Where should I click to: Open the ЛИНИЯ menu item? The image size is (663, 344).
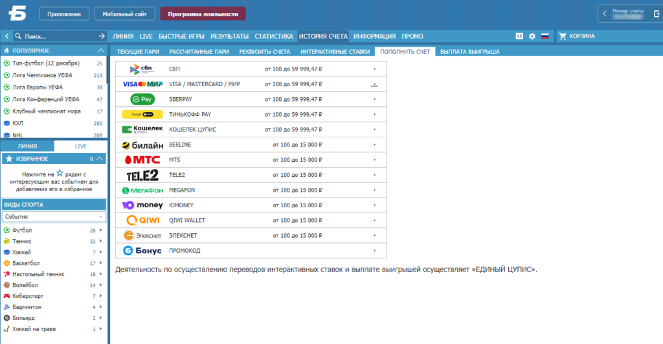[x=123, y=36]
